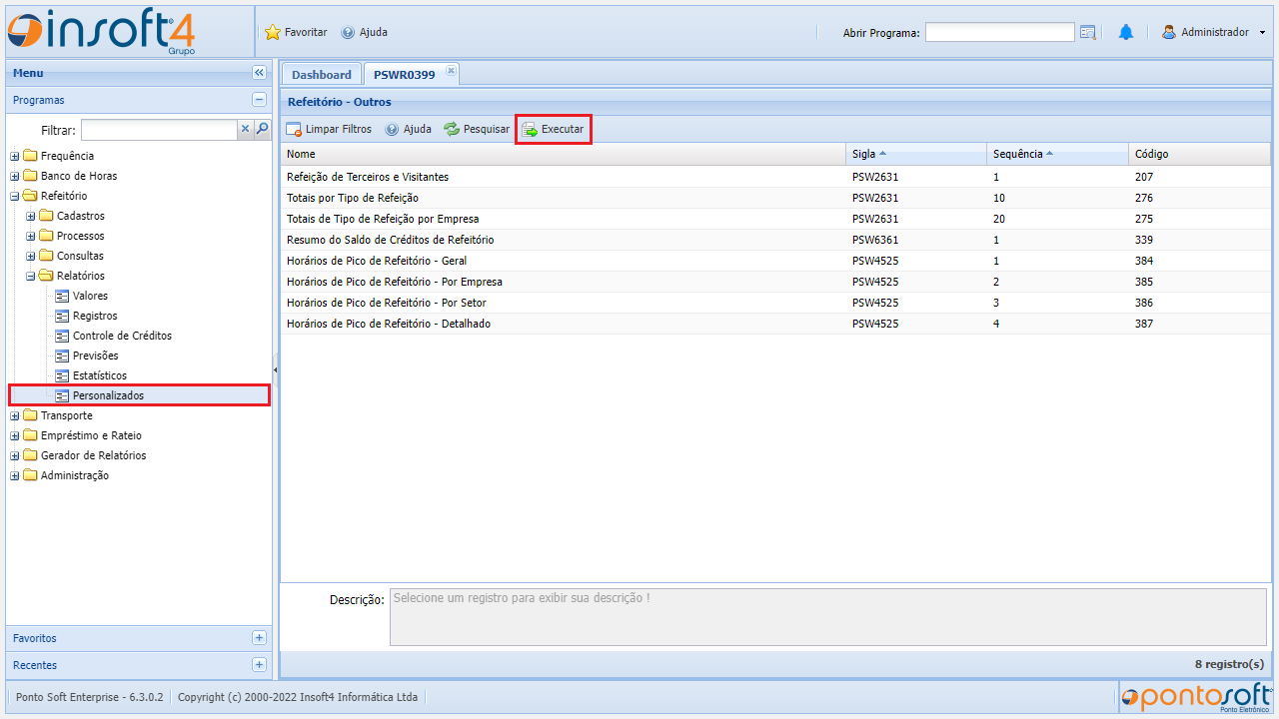Expand the Frequência folder
This screenshot has width=1279, height=719.
pos(15,156)
